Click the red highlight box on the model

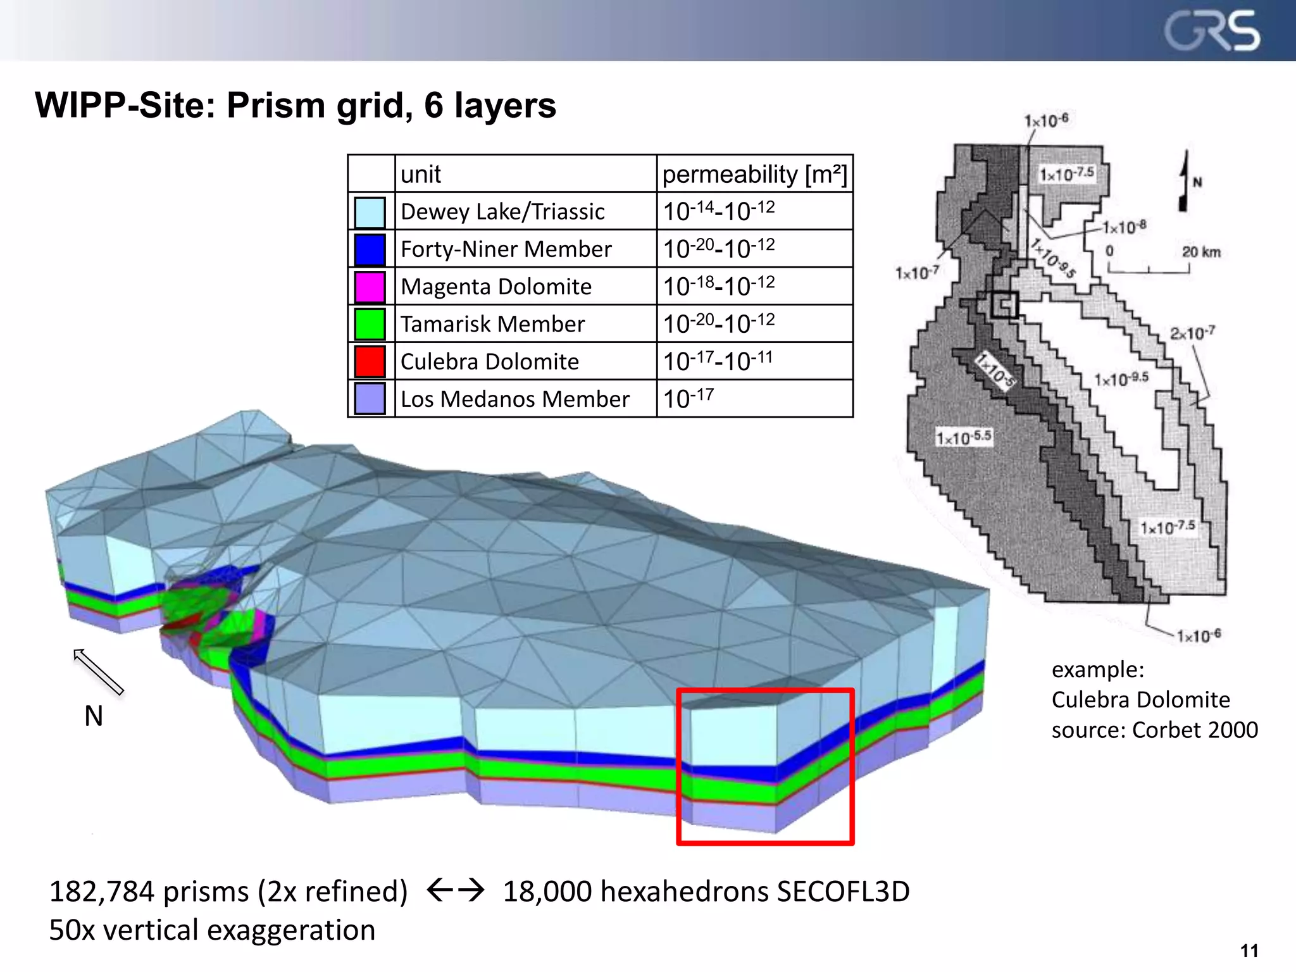pos(766,766)
